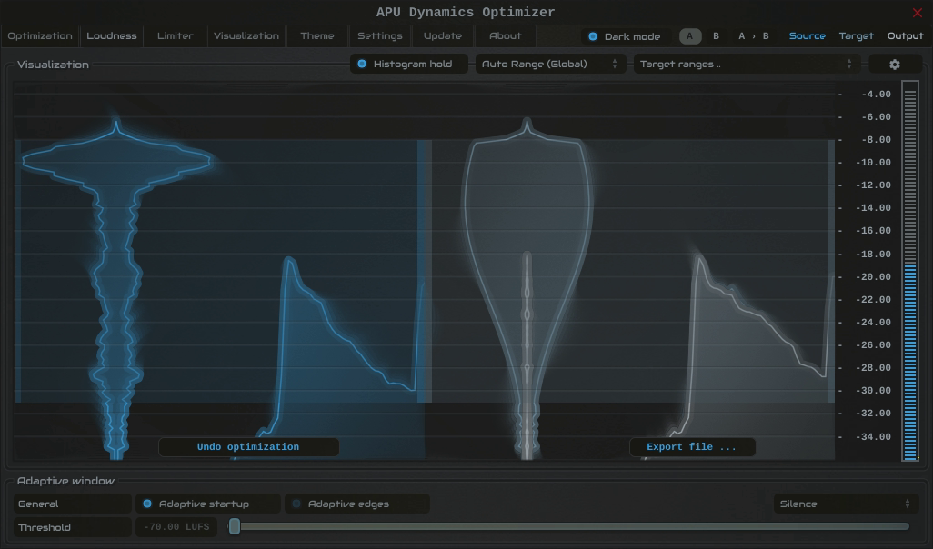This screenshot has height=549, width=933.
Task: Switch to the Optimization tab
Action: (x=40, y=36)
